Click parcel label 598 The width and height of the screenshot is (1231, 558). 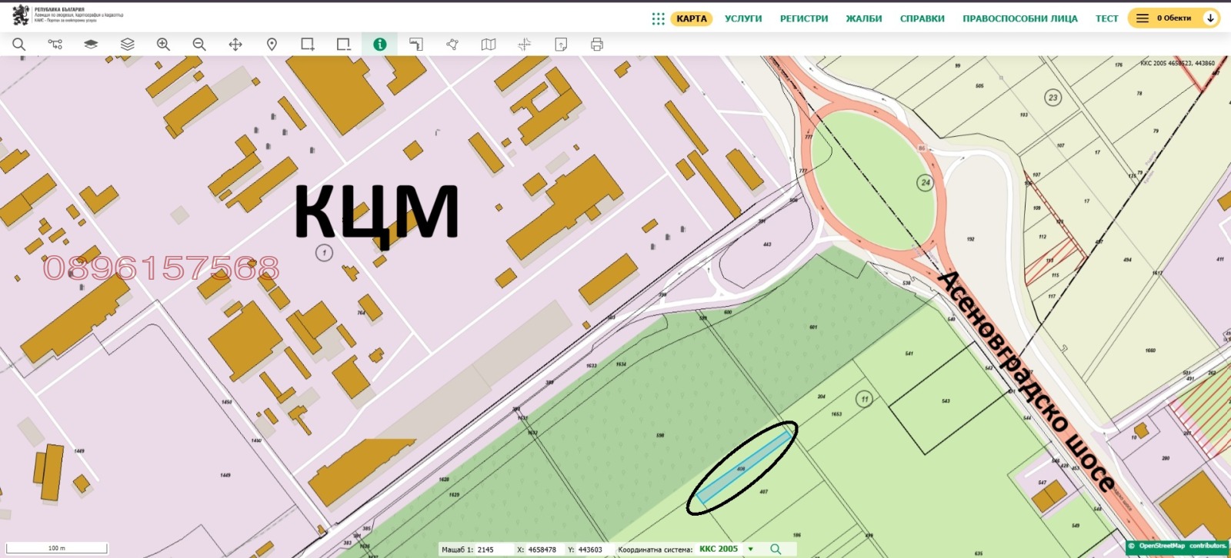point(660,436)
